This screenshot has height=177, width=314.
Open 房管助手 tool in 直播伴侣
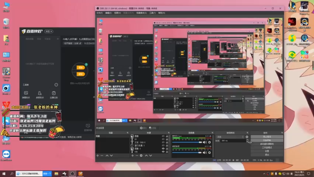40,95
